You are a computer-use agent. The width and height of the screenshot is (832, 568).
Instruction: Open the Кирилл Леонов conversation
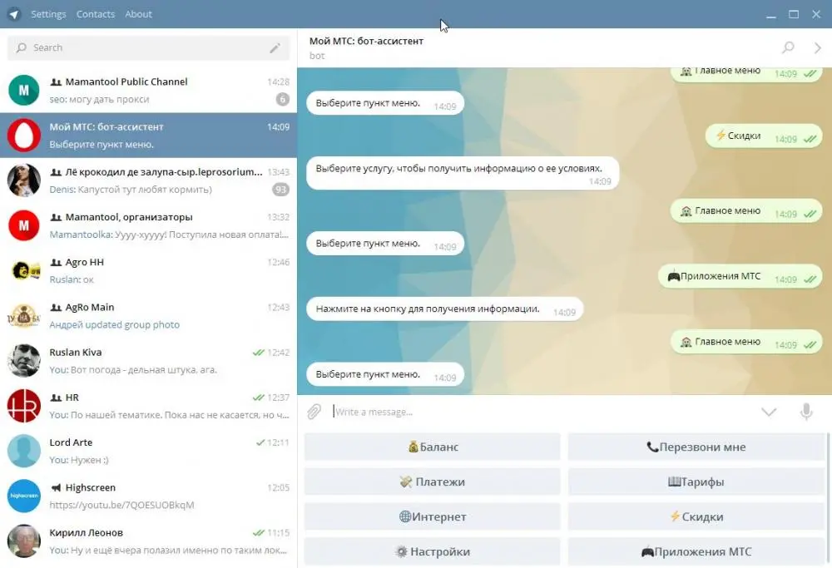coord(149,541)
